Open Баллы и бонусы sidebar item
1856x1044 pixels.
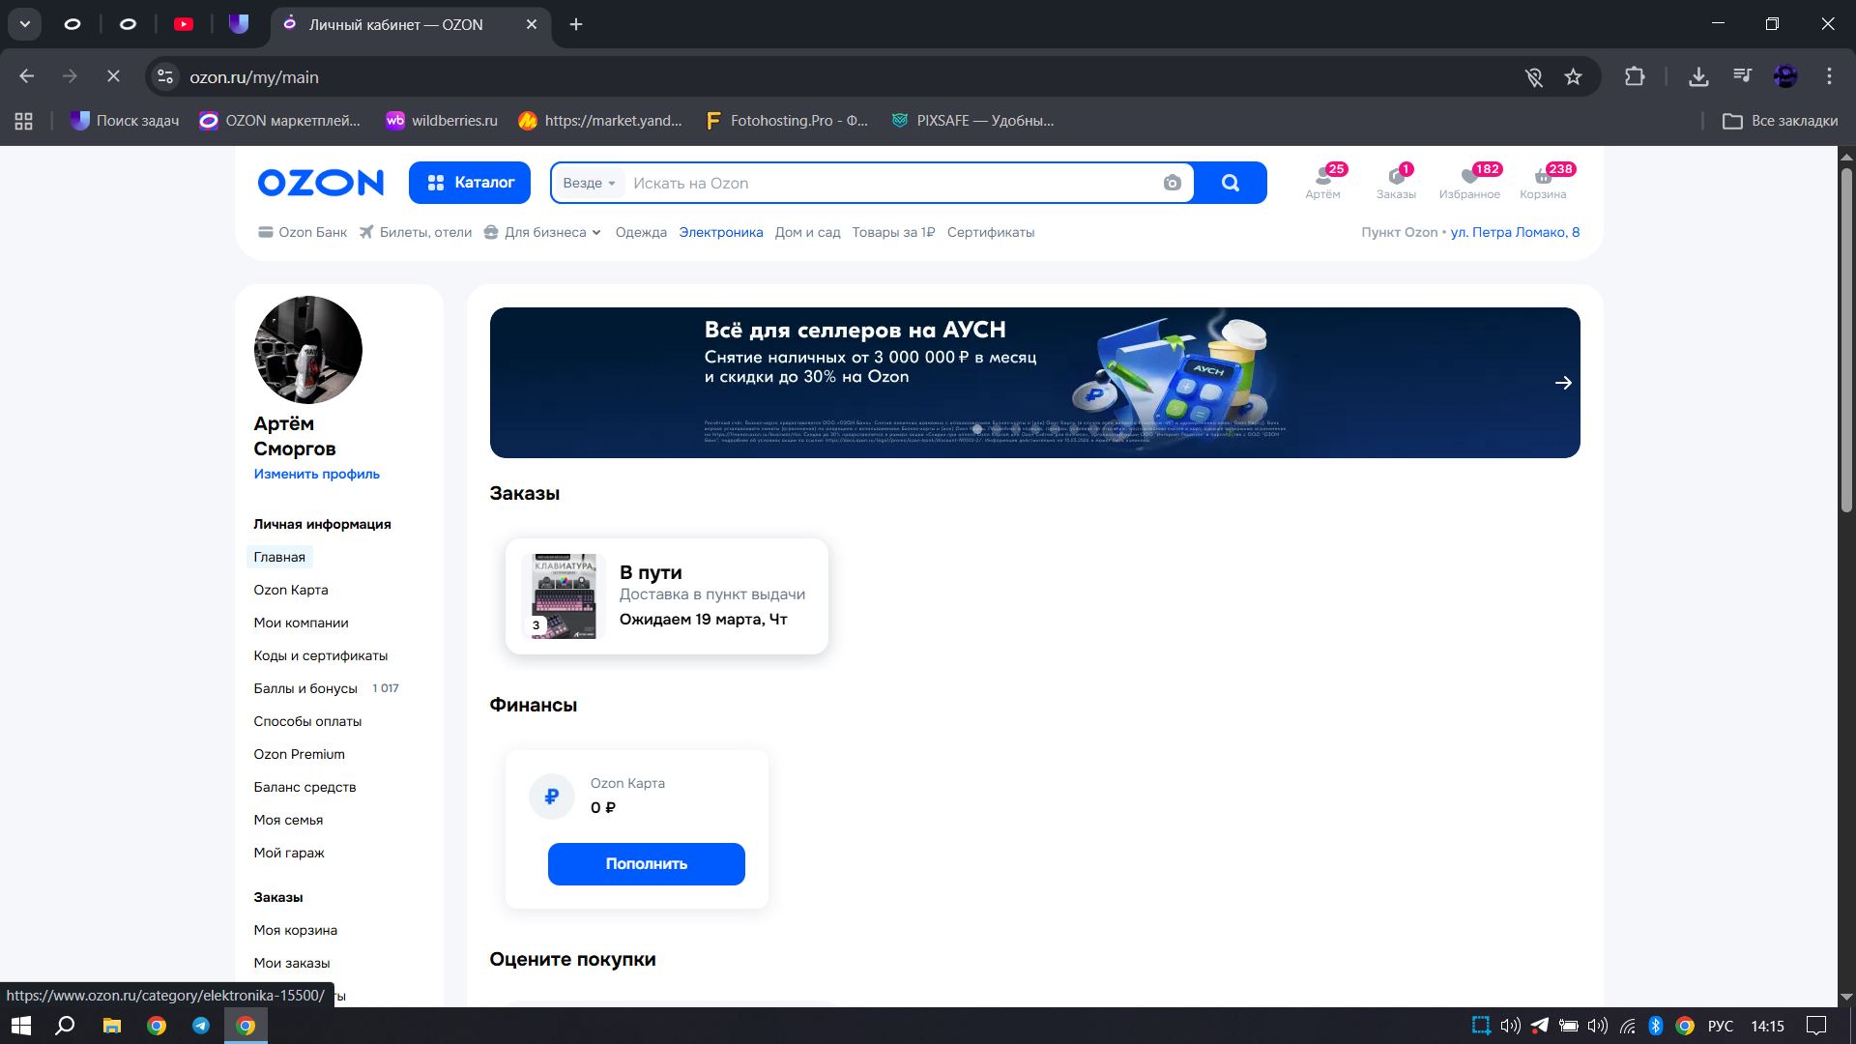305,688
